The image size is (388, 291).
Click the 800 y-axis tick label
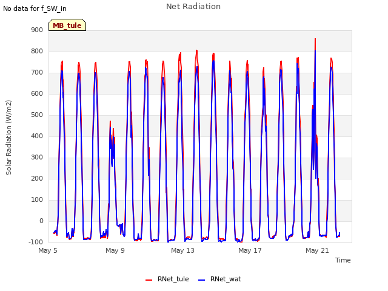(37, 51)
